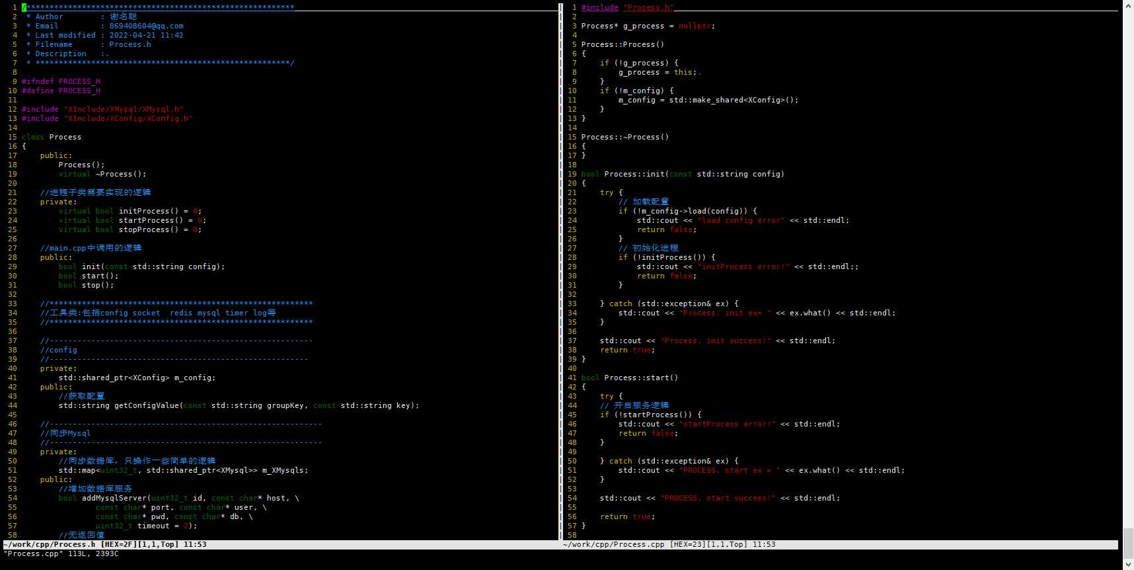Click the 'Last modified : 2022-04-21 11:42' line
The width and height of the screenshot is (1134, 570).
[105, 36]
